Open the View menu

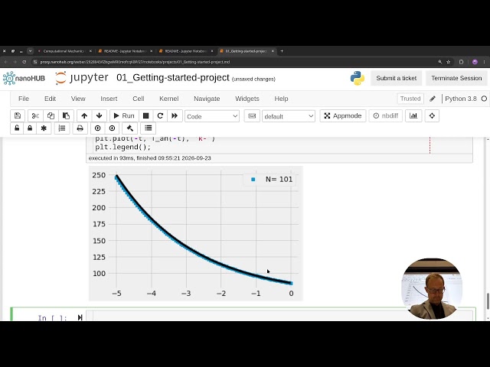(78, 99)
